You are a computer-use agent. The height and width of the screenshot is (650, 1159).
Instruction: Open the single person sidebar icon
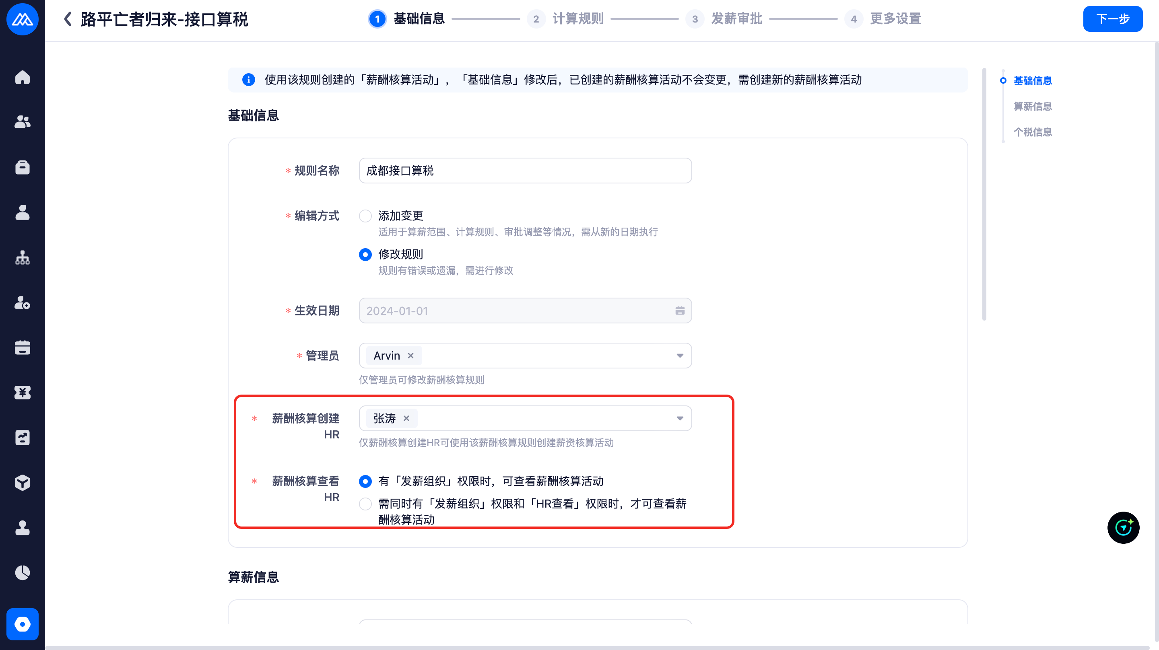pyautogui.click(x=23, y=212)
